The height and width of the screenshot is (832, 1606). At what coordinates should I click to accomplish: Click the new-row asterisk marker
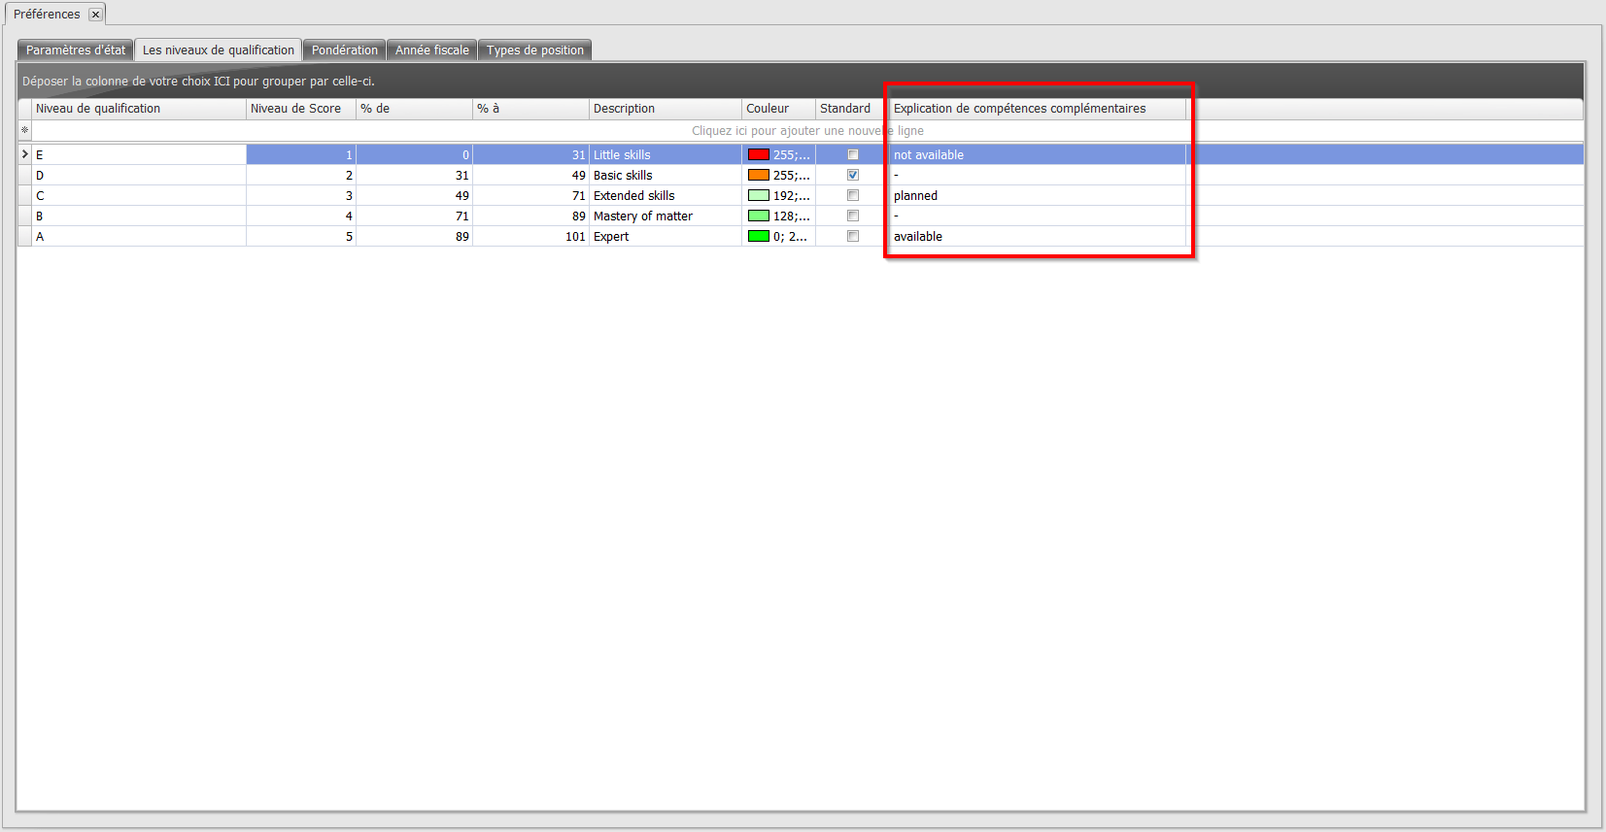click(25, 131)
